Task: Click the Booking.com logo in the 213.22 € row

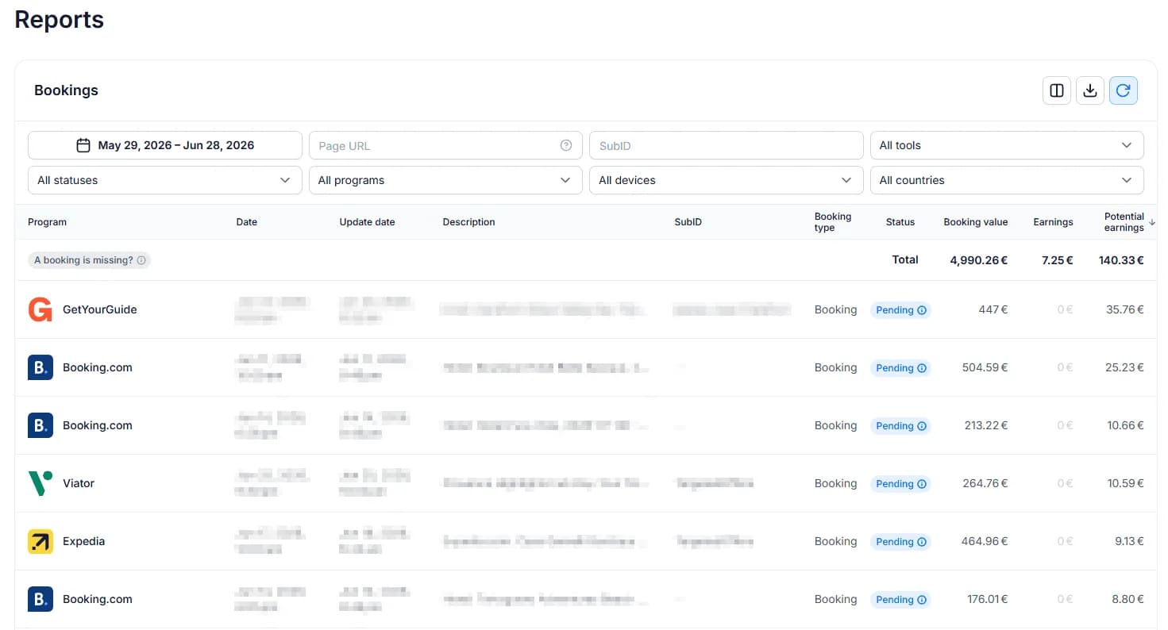Action: click(x=40, y=425)
